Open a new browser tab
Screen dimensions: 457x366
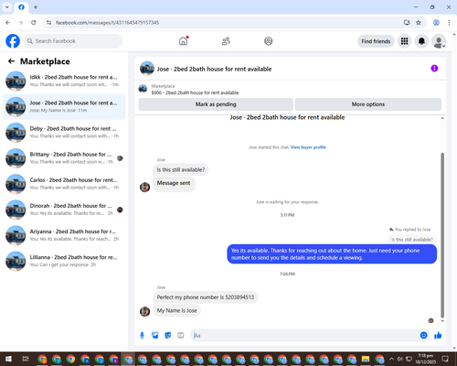tap(36, 7)
